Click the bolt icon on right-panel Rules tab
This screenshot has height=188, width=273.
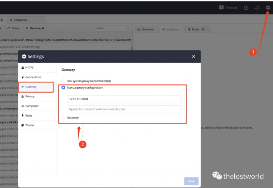[189, 29]
